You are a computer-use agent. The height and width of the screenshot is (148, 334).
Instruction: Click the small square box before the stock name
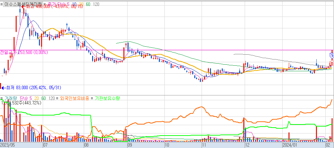point(1,4)
